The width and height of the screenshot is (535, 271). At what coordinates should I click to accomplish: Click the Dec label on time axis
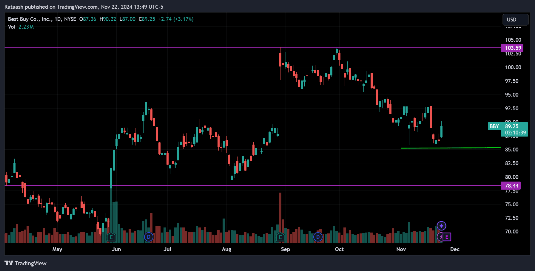click(455, 249)
